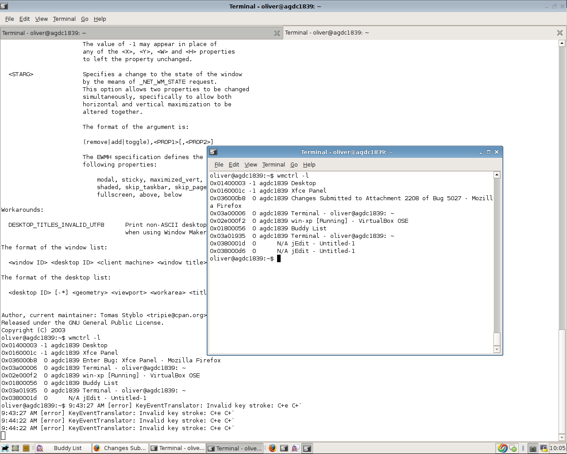Screen dimensions: 567x454
Task: Launch Firefox from the panel launcher icon
Action: (x=272, y=448)
